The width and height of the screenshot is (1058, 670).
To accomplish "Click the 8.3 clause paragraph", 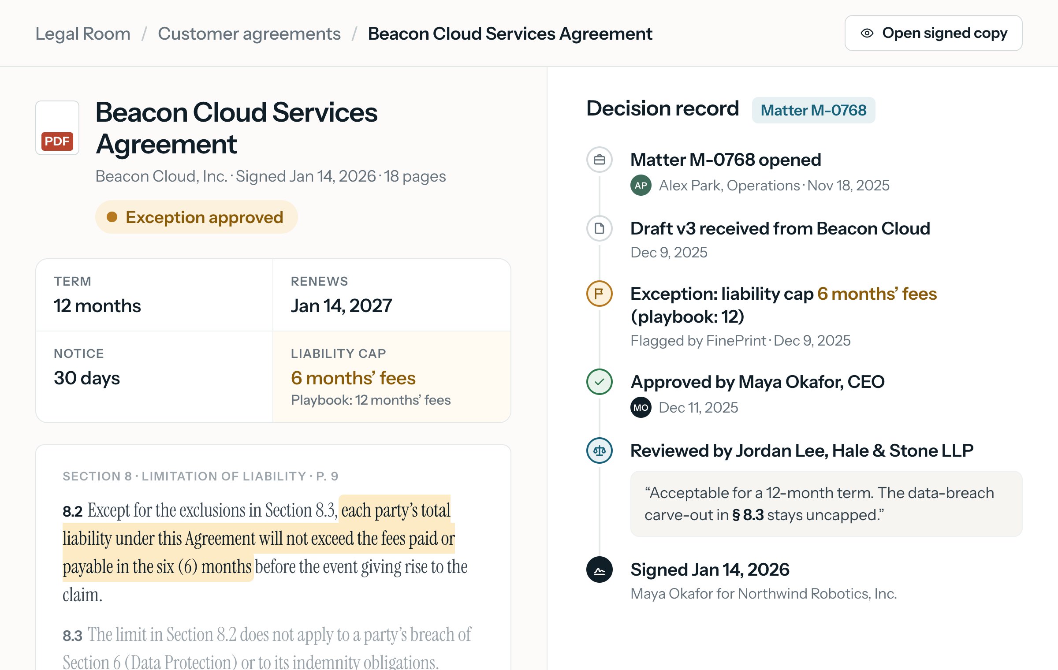I will (267, 648).
